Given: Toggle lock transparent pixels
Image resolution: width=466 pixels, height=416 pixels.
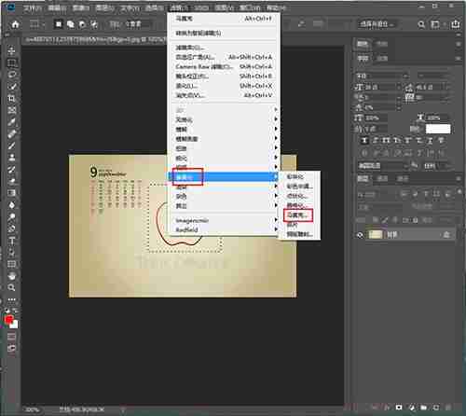Looking at the screenshot, I should [x=376, y=220].
